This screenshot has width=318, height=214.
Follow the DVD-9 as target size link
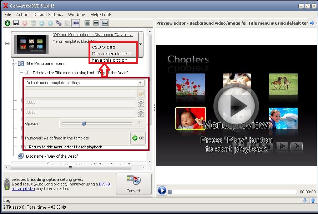pos(61,187)
